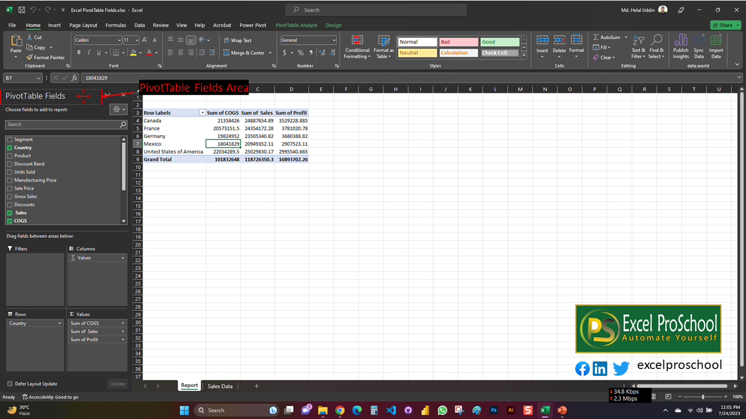
Task: Click Fill Color highlight swatch
Action: click(x=133, y=52)
